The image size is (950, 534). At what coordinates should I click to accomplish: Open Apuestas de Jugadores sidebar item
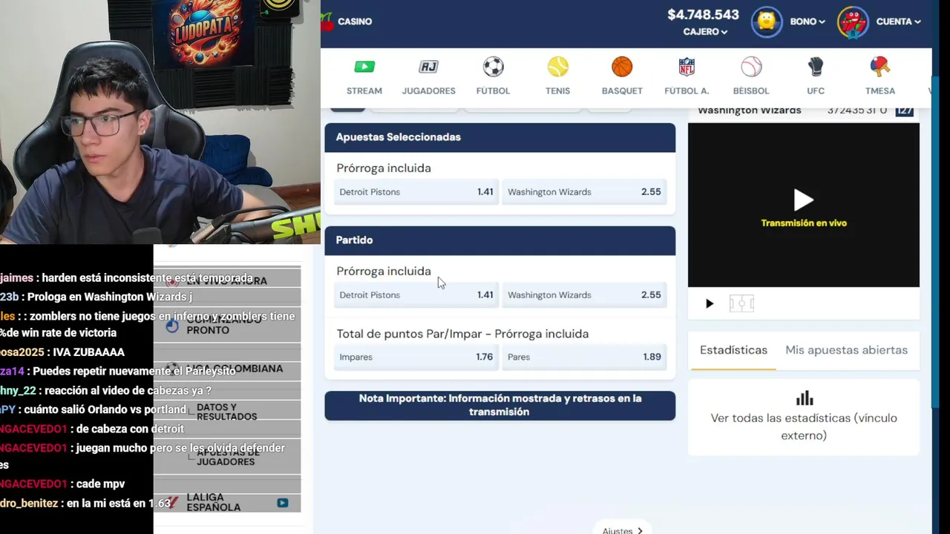tap(226, 457)
